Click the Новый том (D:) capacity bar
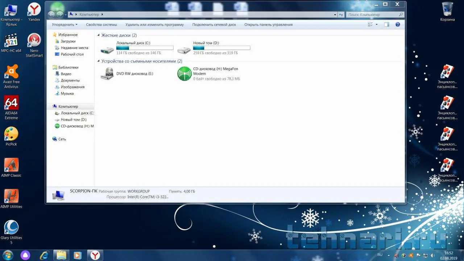 click(x=221, y=48)
